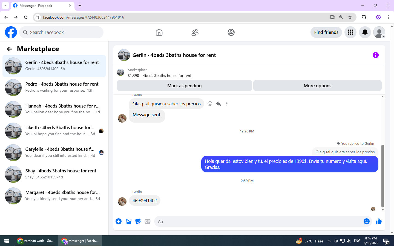Open Shay conversation in the list
The width and height of the screenshot is (394, 246).
(54, 174)
